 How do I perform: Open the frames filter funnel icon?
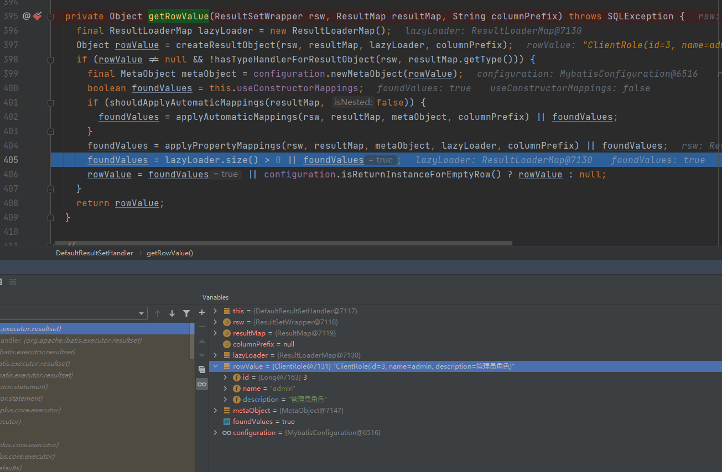pos(186,313)
